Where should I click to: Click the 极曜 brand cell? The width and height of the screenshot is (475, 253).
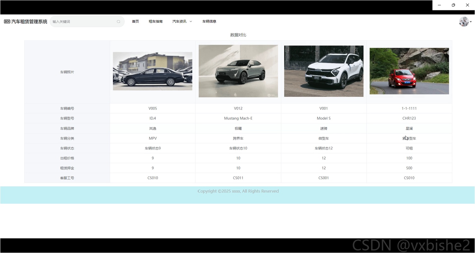[x=238, y=129]
